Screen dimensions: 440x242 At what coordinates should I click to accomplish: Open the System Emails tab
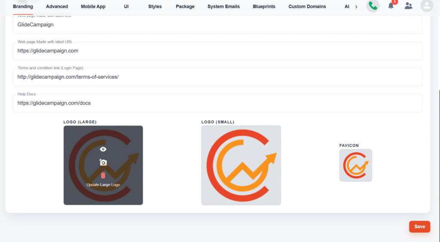coord(223,6)
